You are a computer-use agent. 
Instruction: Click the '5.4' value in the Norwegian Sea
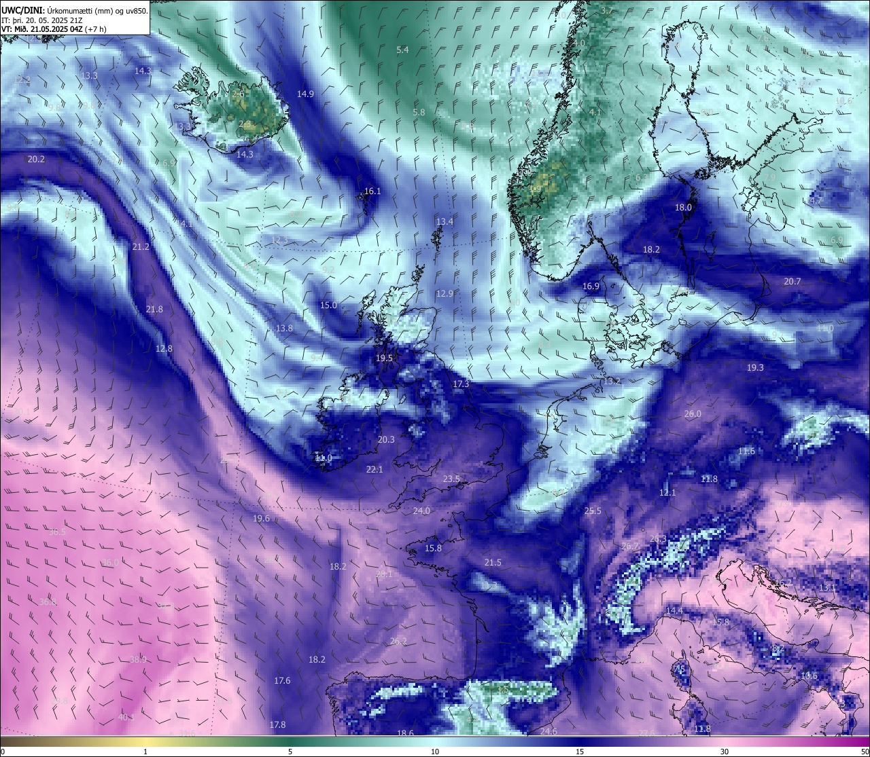click(x=402, y=50)
